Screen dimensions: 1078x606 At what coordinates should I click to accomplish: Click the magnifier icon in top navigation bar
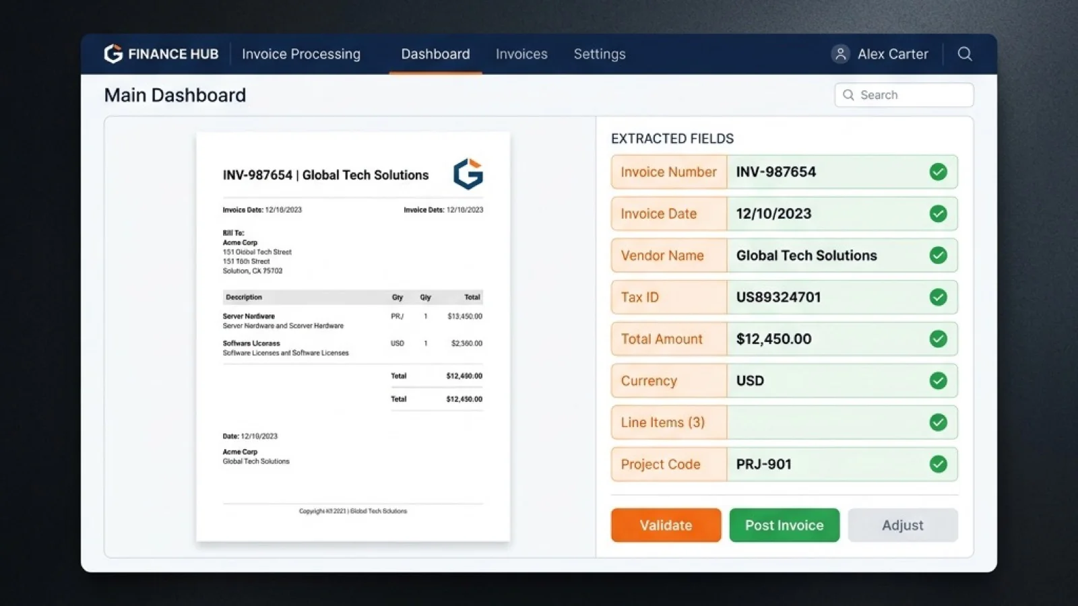coord(965,54)
